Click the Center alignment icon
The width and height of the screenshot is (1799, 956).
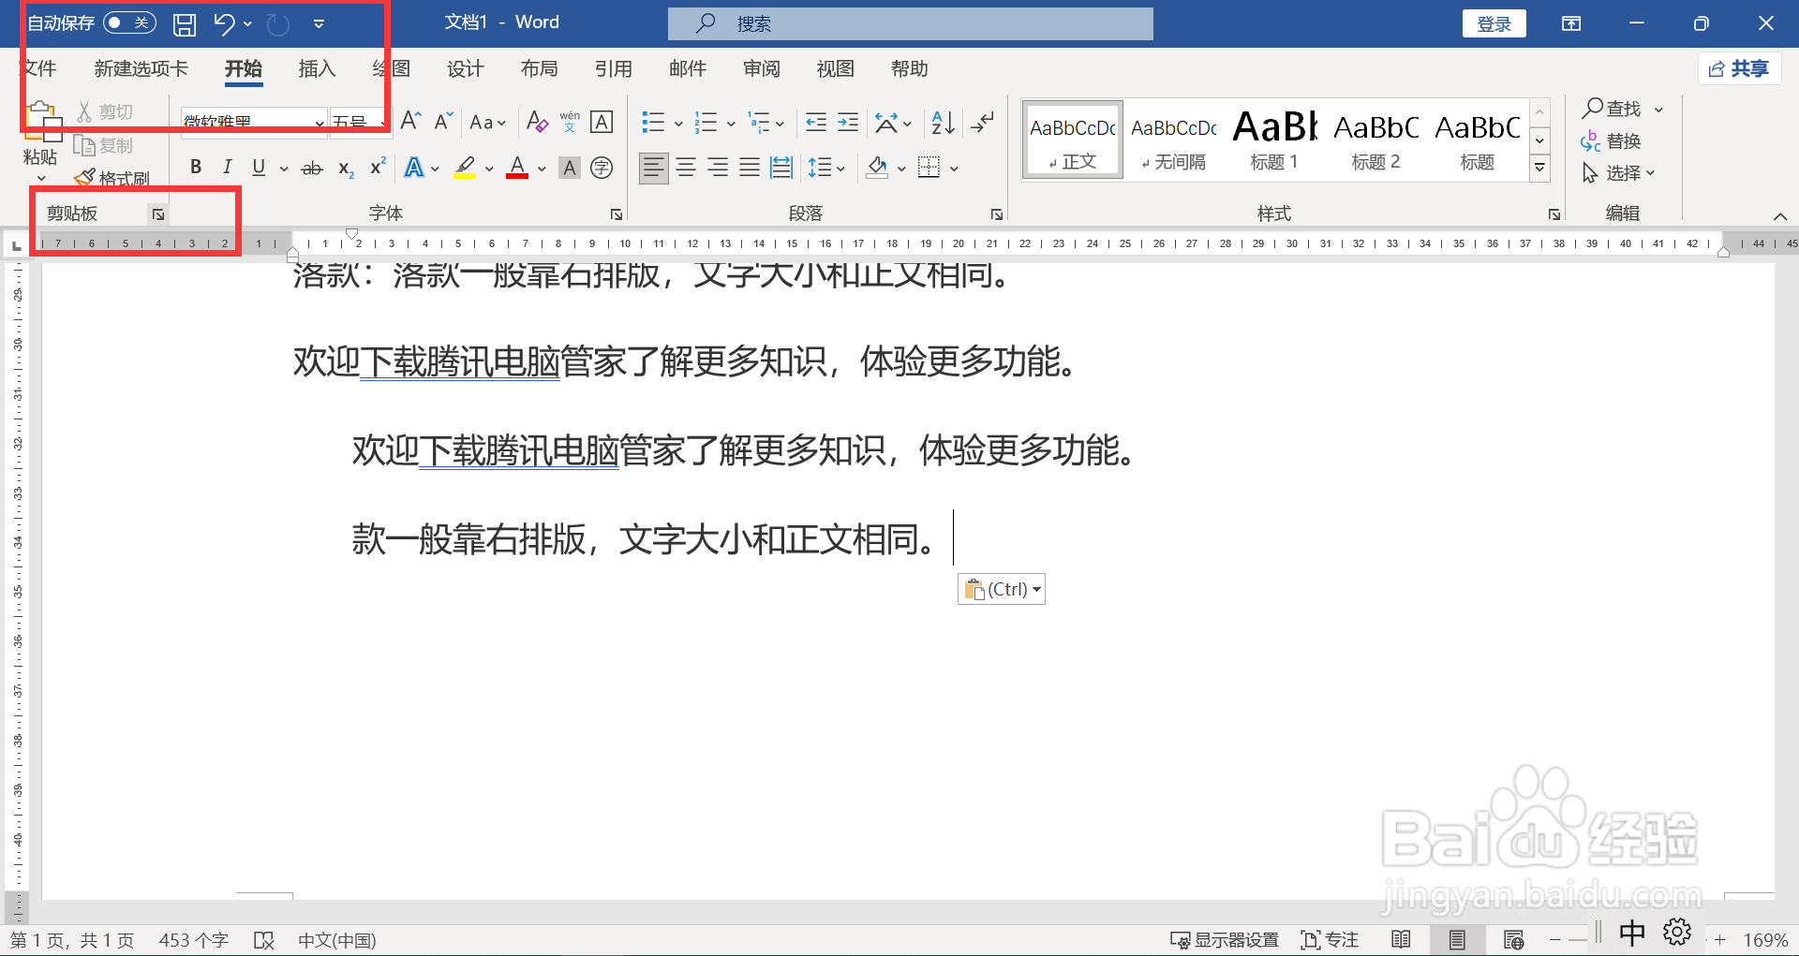[x=686, y=168]
